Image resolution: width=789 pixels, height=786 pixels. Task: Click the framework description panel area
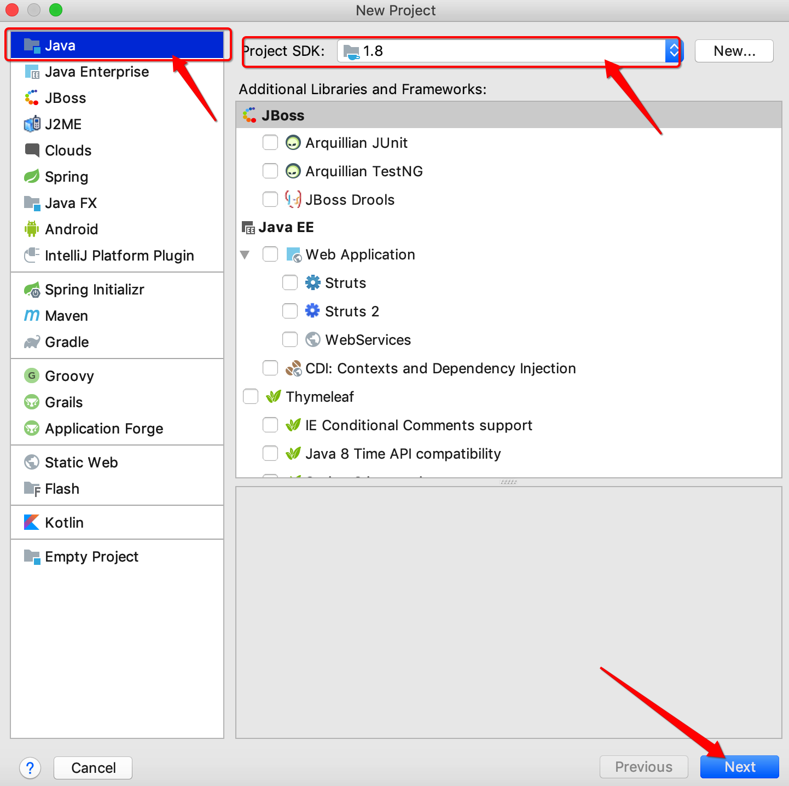click(x=509, y=612)
